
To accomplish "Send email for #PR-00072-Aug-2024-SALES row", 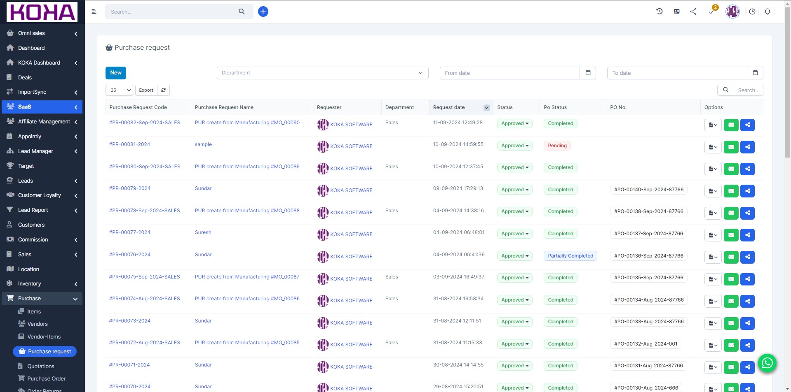I will pyautogui.click(x=731, y=345).
